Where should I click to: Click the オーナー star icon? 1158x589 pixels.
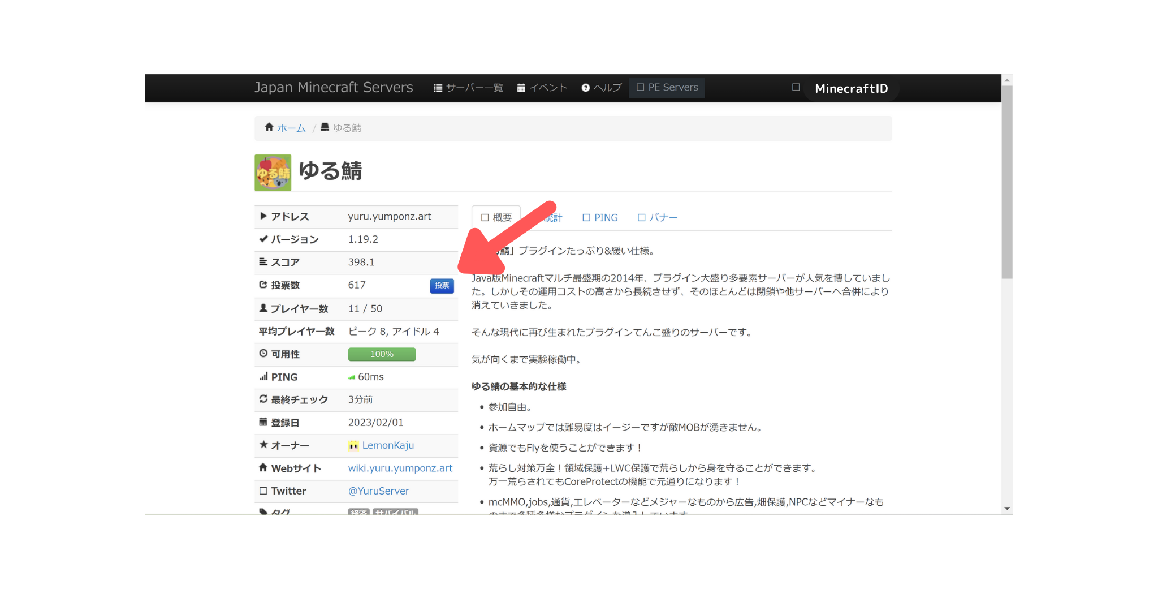(x=263, y=445)
